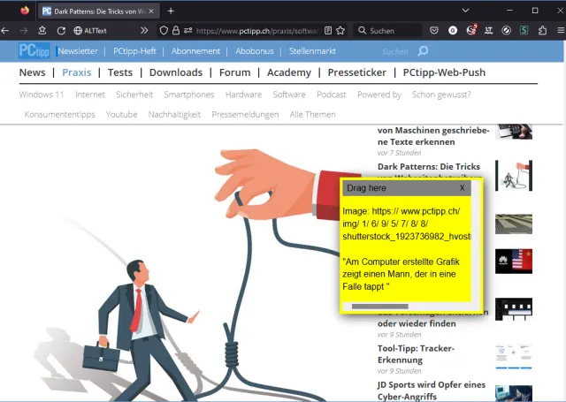Screen dimensions: 566x402
Task: Open the Pocket save icon
Action: pos(434,31)
